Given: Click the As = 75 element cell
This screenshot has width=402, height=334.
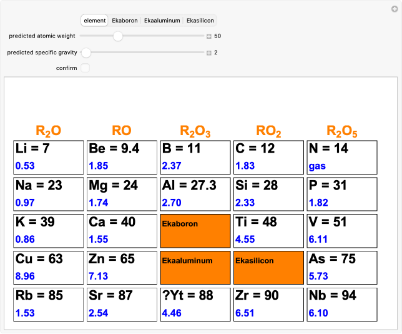Looking at the screenshot, I should [342, 268].
